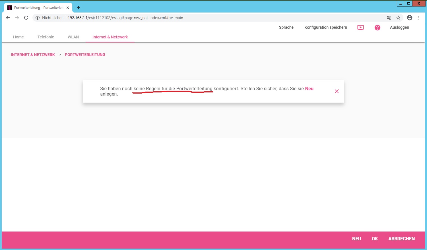Select the Portweiterleitung browser tab

tap(38, 8)
